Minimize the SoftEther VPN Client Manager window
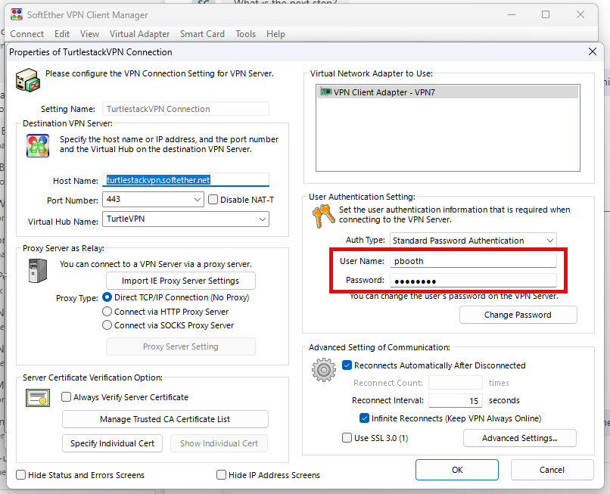The height and width of the screenshot is (494, 610). (x=512, y=15)
